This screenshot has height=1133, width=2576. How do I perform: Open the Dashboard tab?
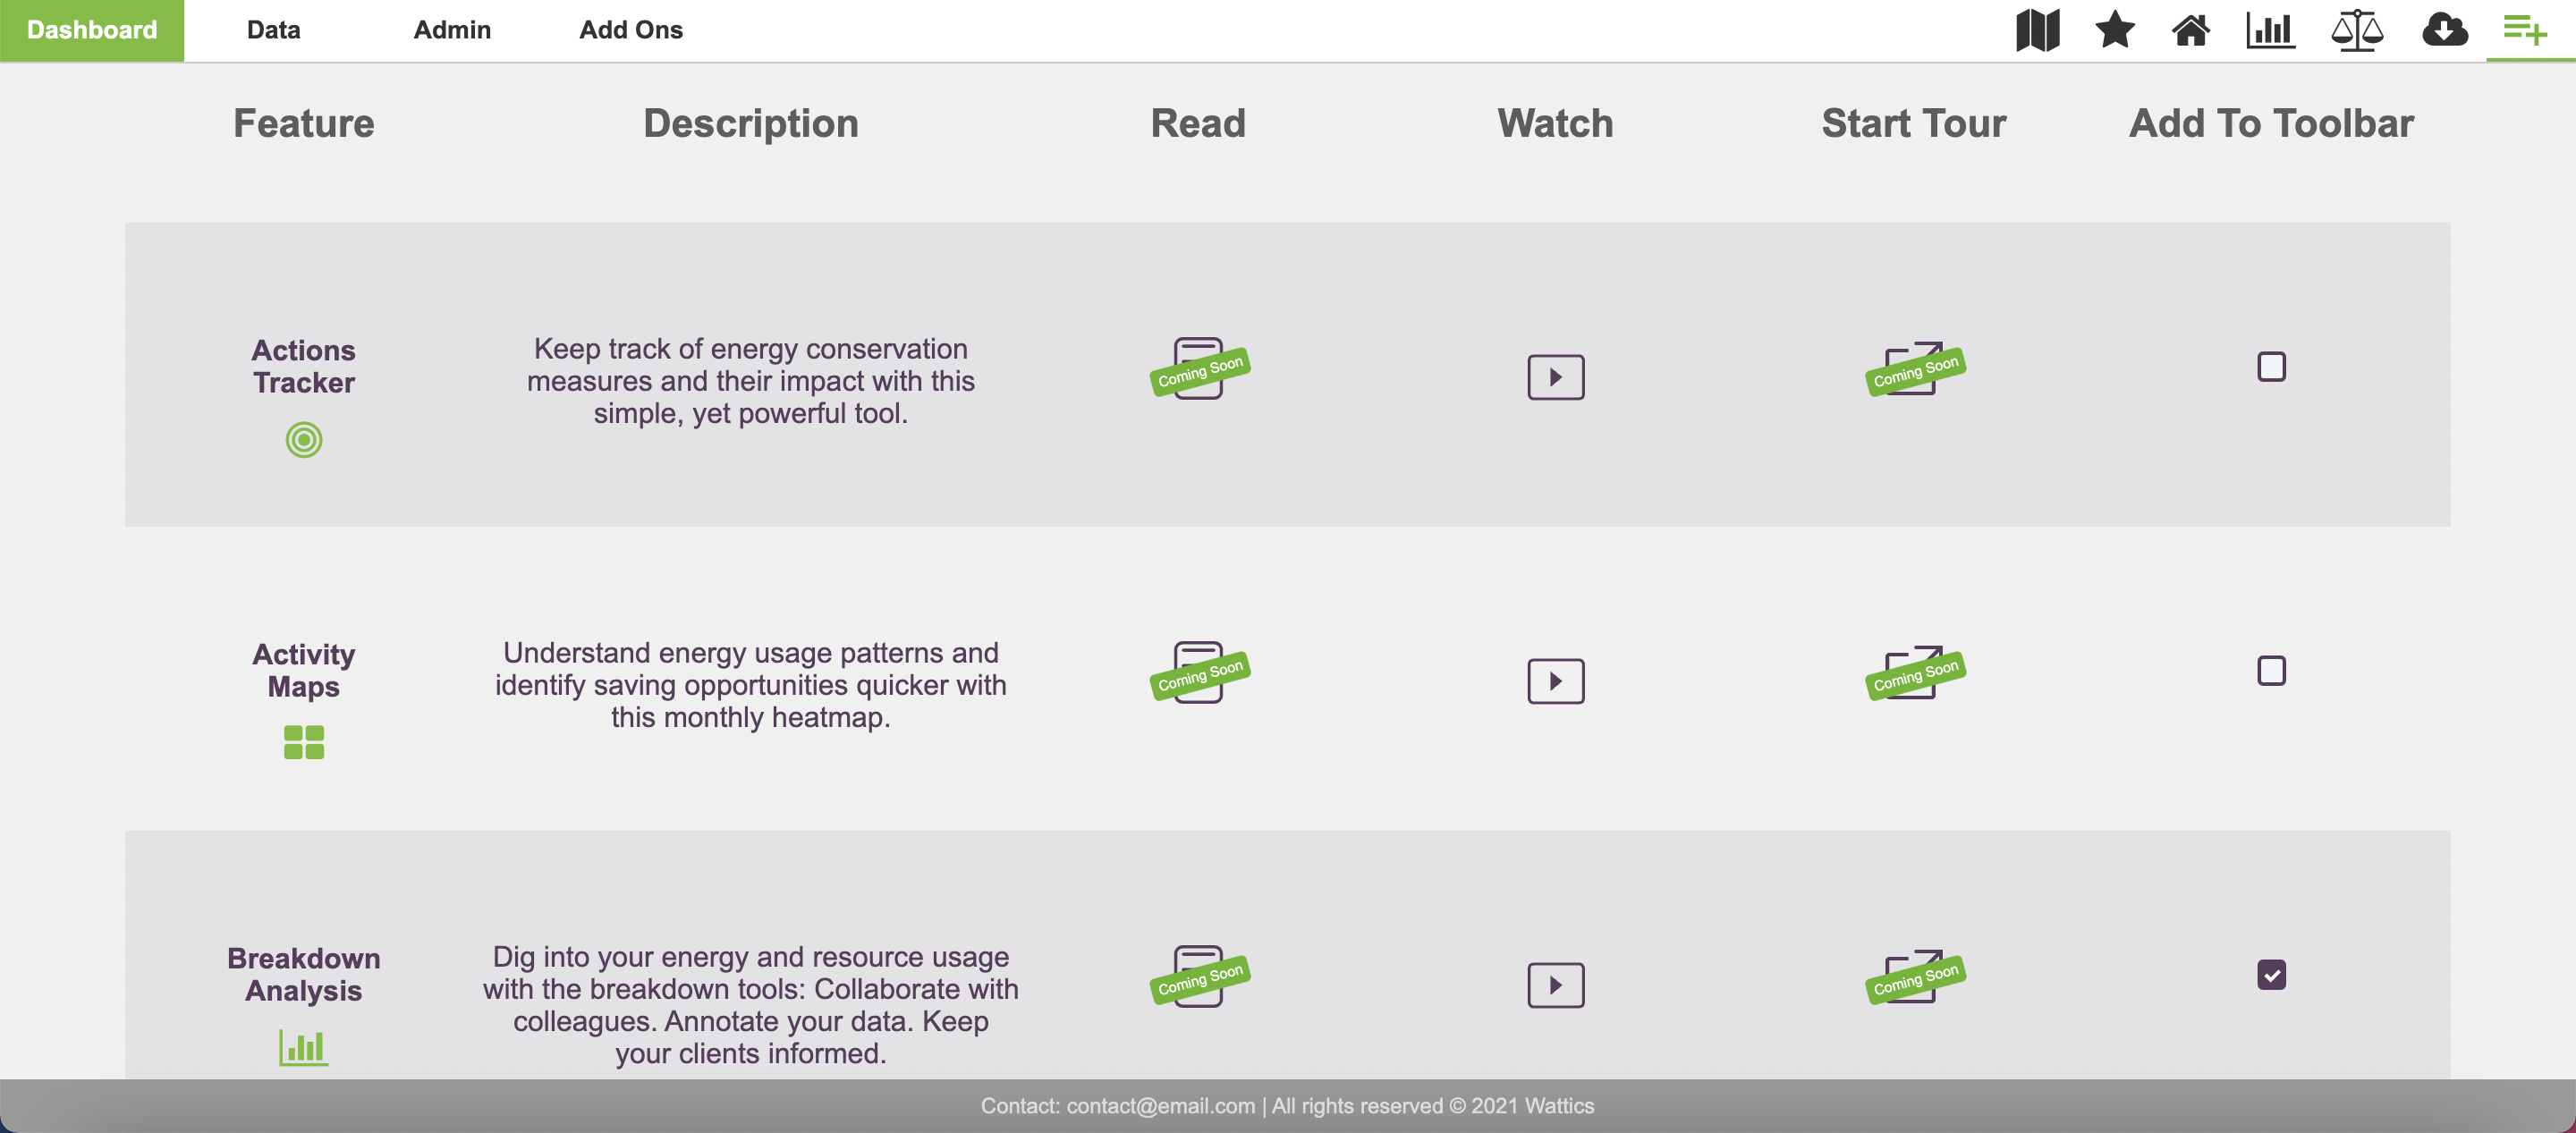pyautogui.click(x=91, y=30)
